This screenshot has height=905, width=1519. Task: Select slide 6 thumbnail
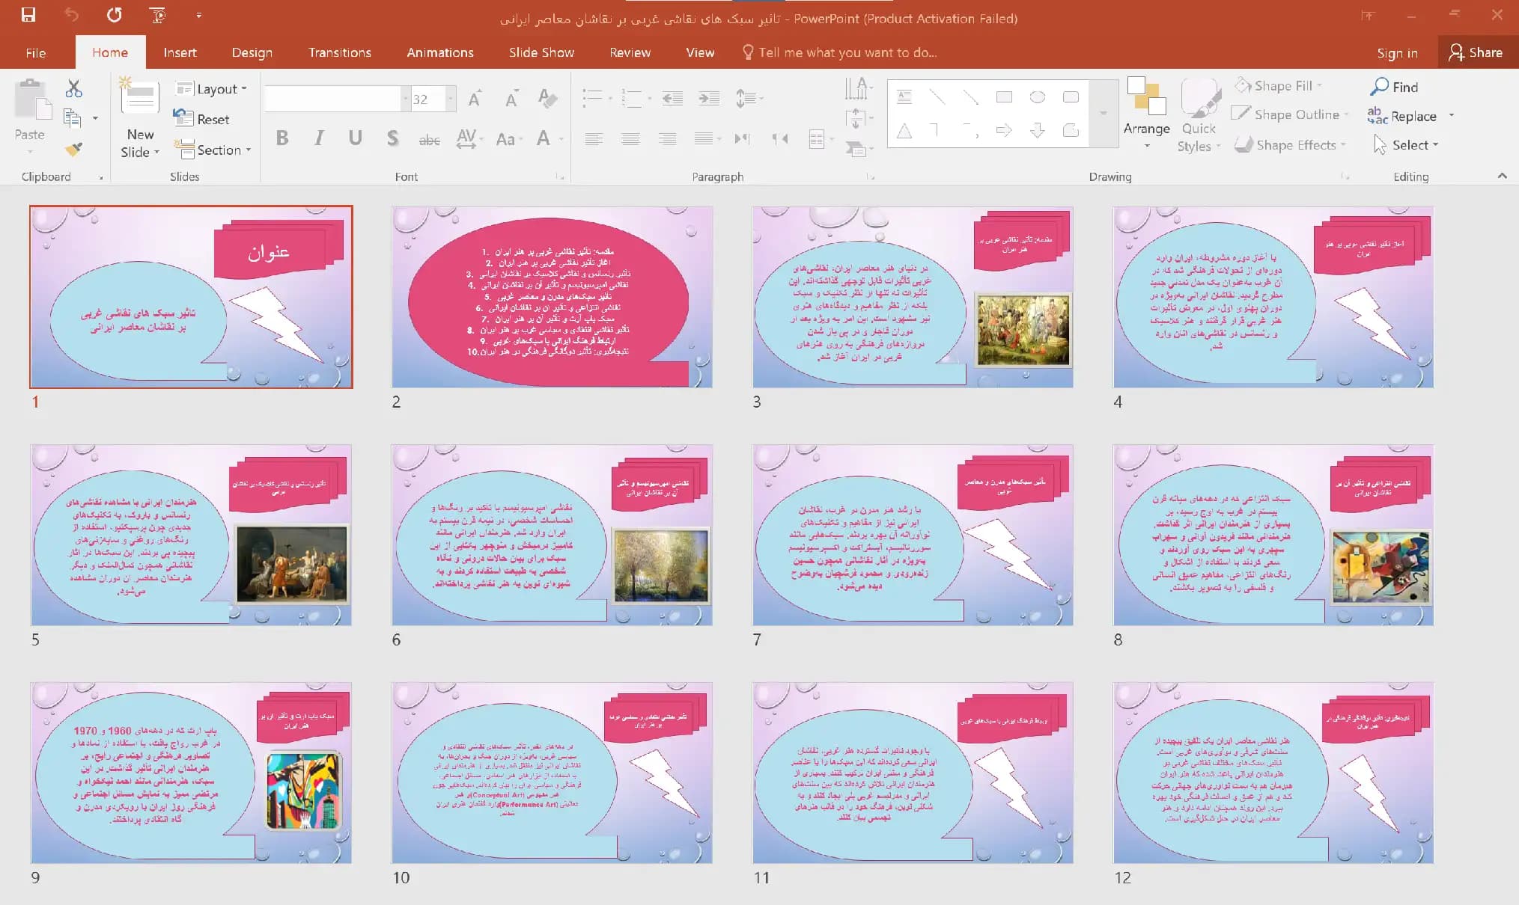pyautogui.click(x=552, y=535)
